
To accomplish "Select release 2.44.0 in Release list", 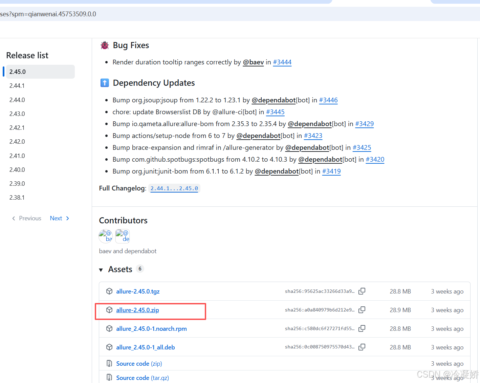I will coord(17,100).
